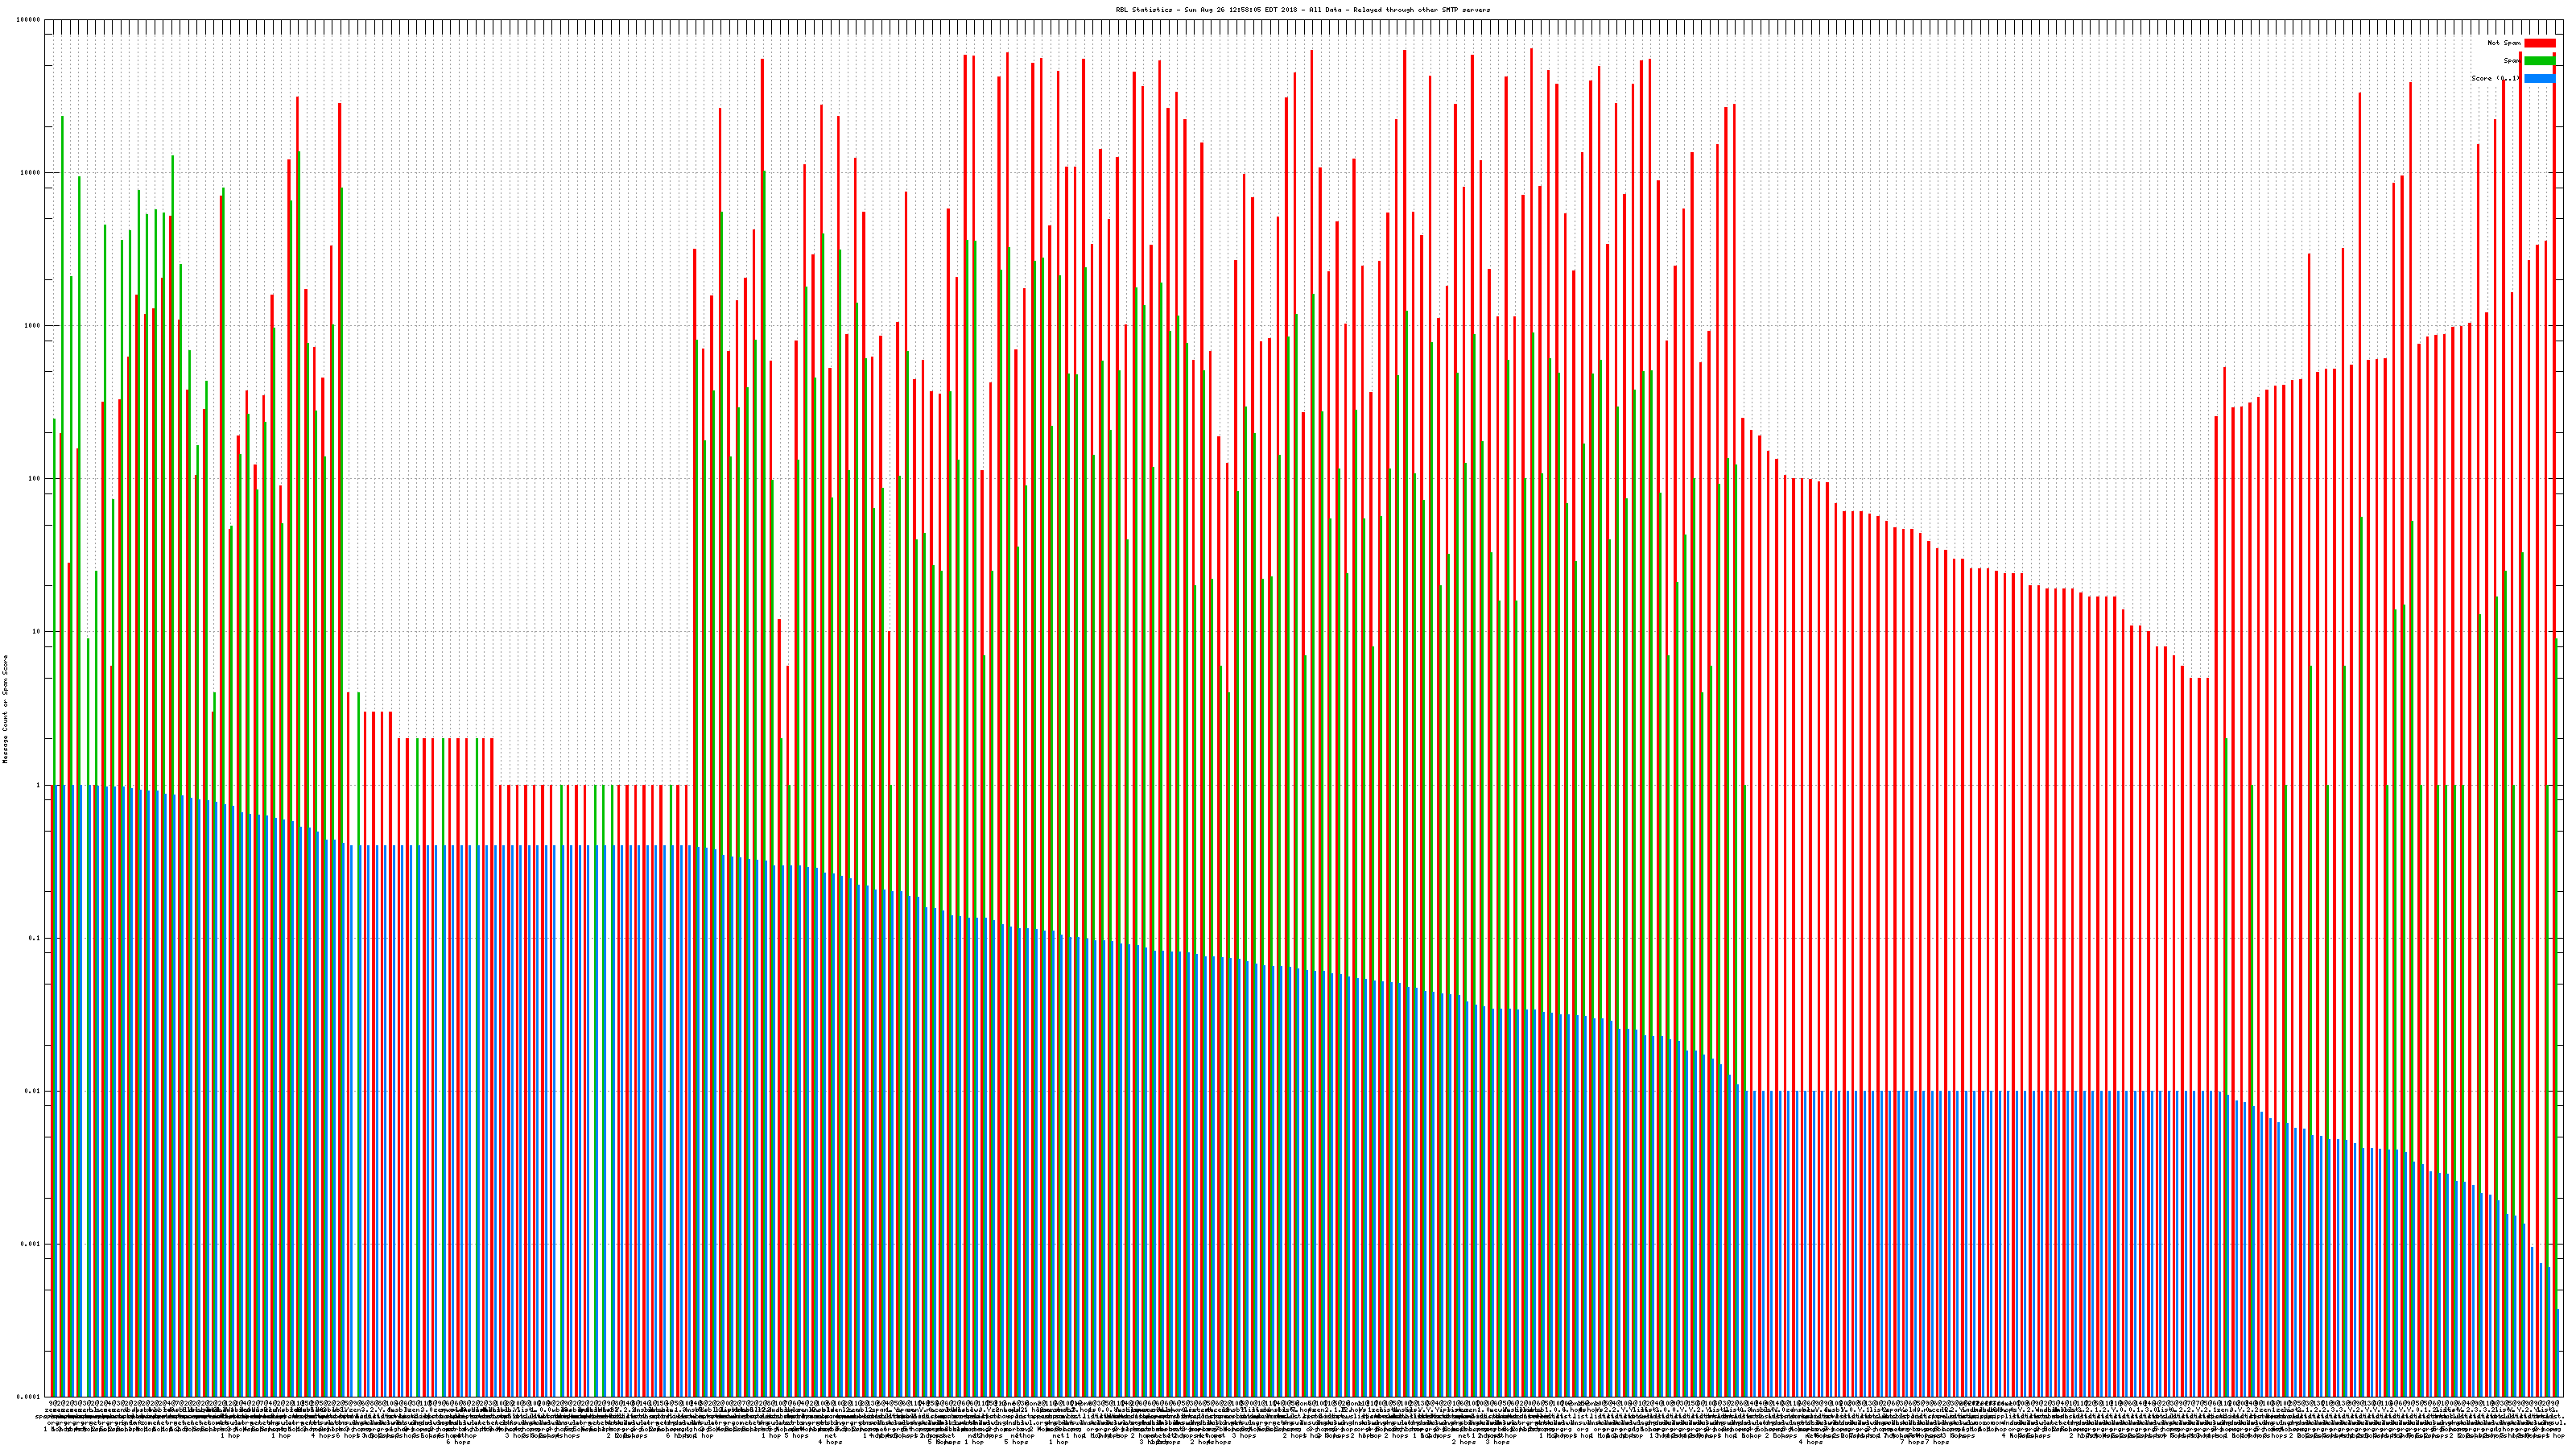Image resolution: width=2576 pixels, height=1449 pixels.
Task: Click the 'Message Count or Spam Score' axis title
Action: click(5, 709)
